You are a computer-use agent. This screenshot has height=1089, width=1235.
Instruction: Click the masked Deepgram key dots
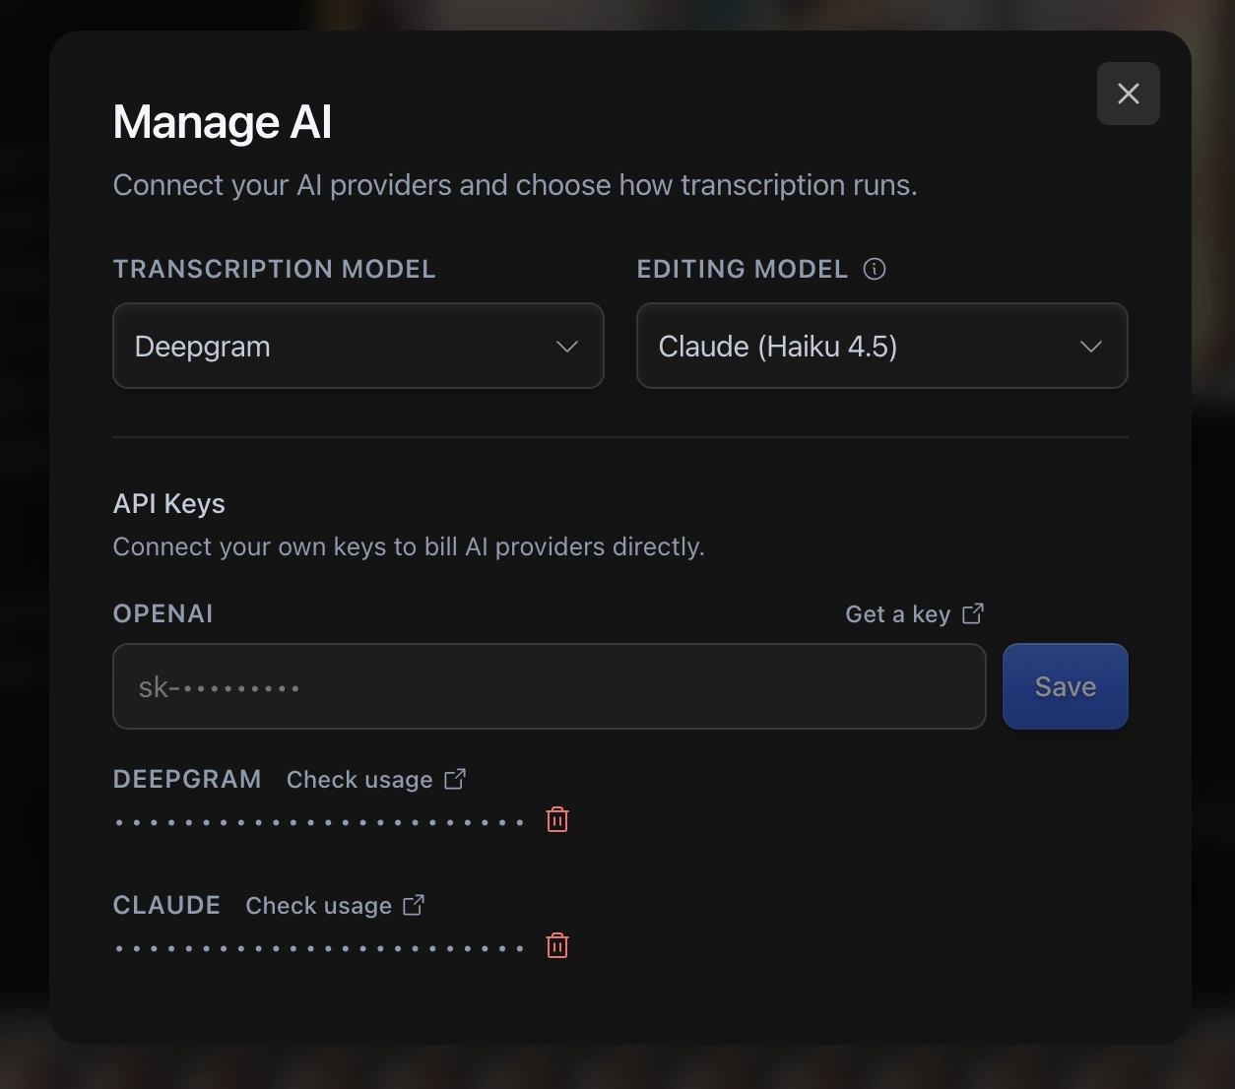[320, 822]
